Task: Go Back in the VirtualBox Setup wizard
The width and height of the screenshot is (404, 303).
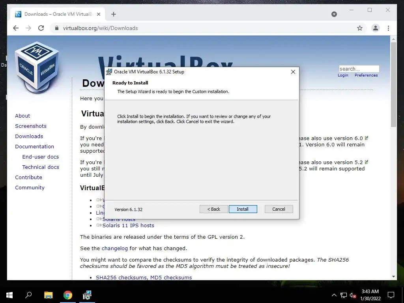Action: click(213, 209)
